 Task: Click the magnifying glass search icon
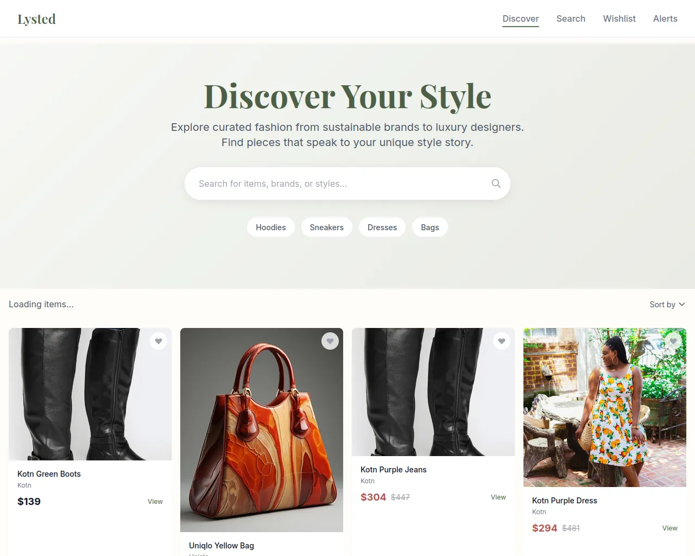(x=496, y=184)
